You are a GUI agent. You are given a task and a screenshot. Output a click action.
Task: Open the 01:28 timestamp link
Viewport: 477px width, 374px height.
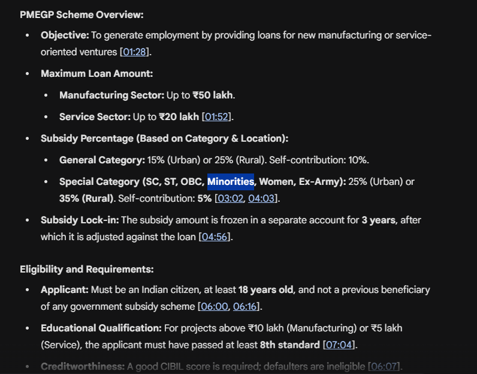coord(134,52)
